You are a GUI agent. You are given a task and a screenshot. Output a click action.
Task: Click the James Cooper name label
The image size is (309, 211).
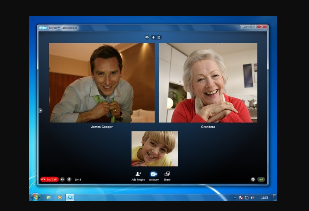[x=102, y=127]
